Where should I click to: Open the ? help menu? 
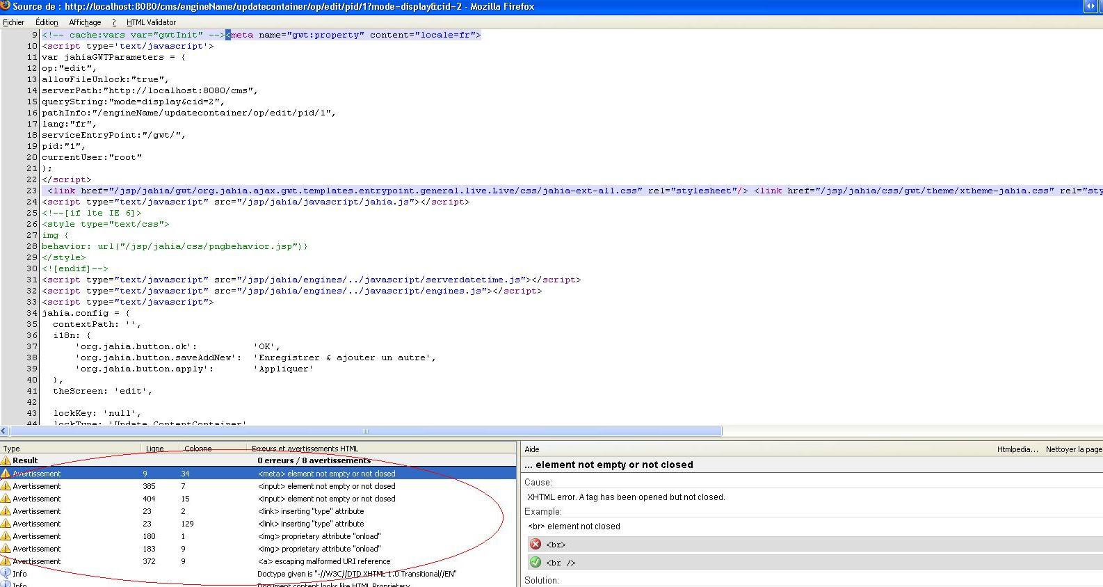tap(114, 22)
